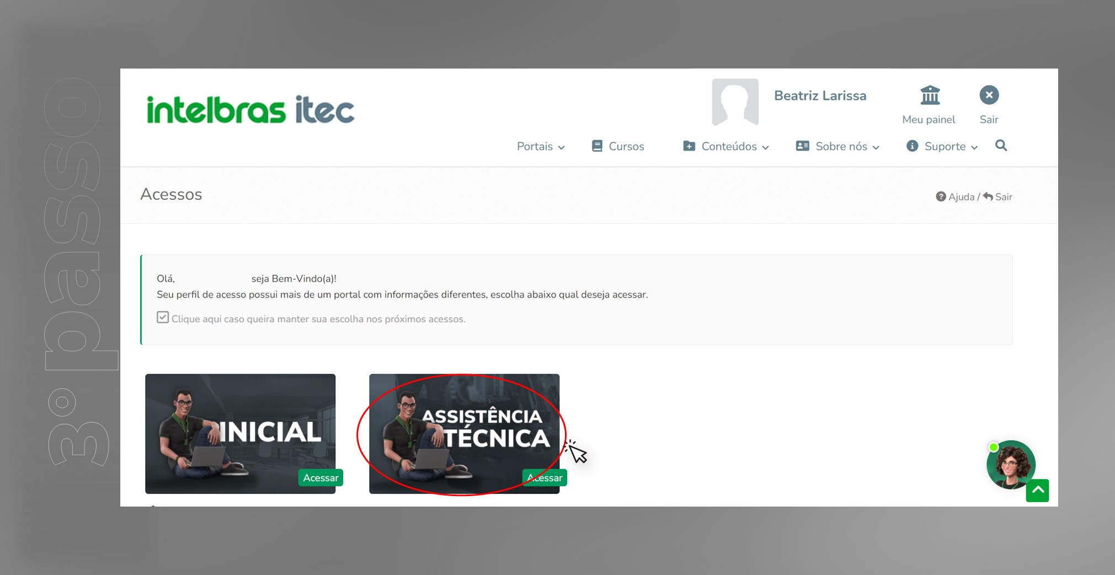Expand the Suporte dropdown menu
1115x575 pixels.
[x=942, y=146]
